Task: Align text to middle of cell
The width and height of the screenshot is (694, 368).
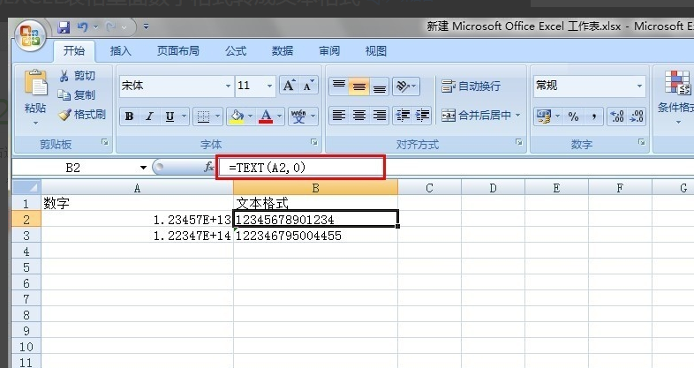Action: pos(359,86)
